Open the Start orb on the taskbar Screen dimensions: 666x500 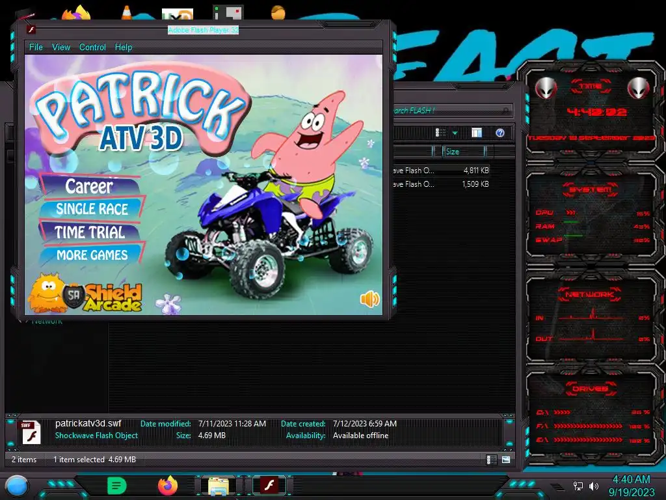(17, 486)
